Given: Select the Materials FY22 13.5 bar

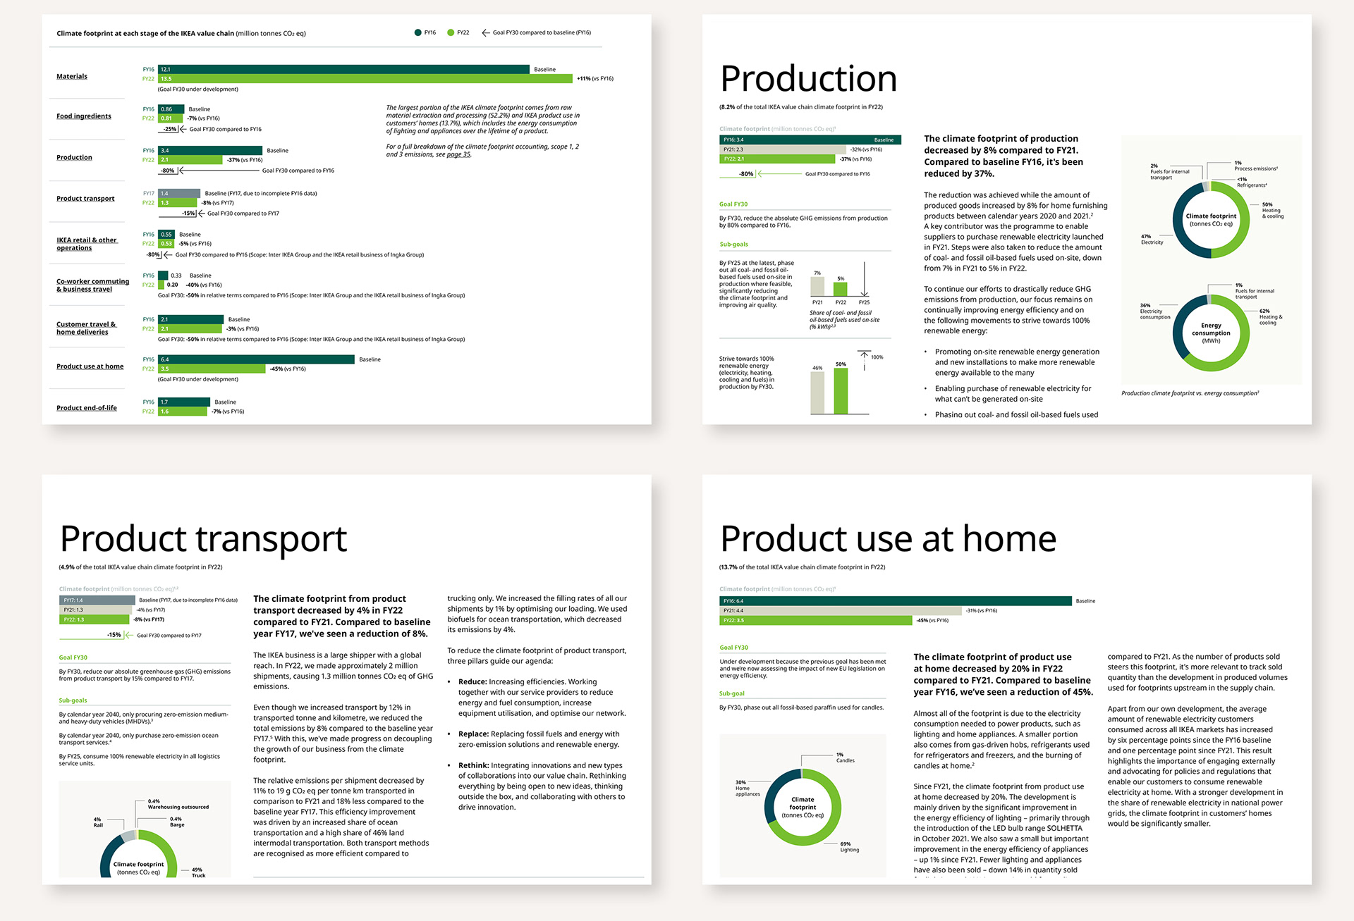Looking at the screenshot, I should click(x=365, y=79).
